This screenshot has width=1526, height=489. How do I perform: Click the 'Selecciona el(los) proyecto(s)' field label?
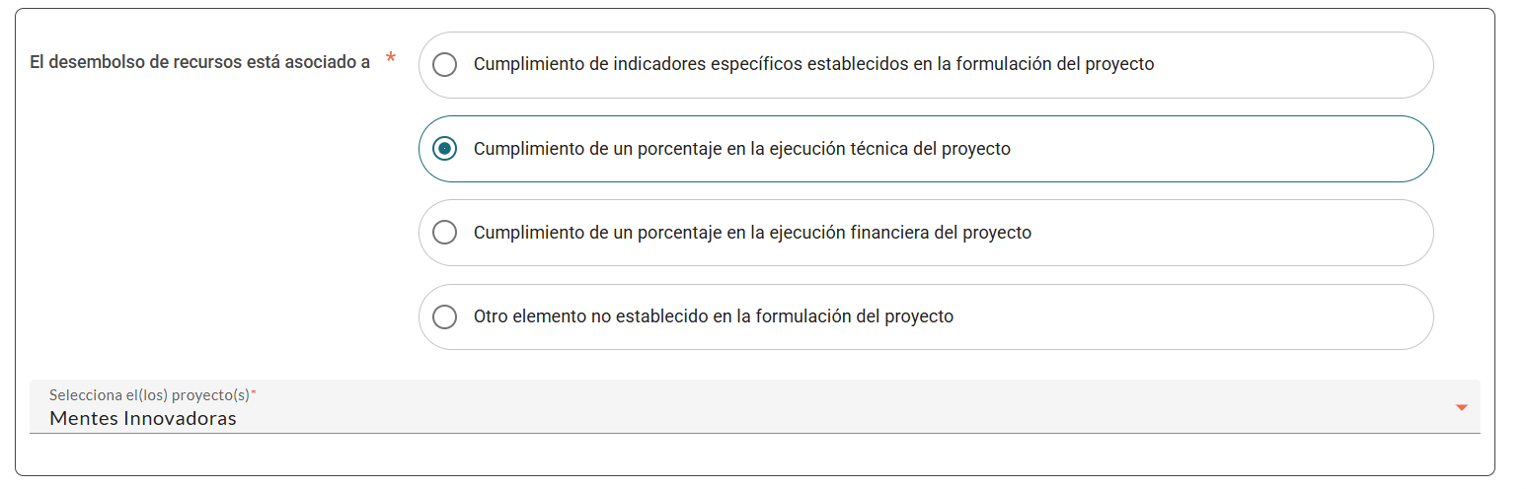pos(148,394)
